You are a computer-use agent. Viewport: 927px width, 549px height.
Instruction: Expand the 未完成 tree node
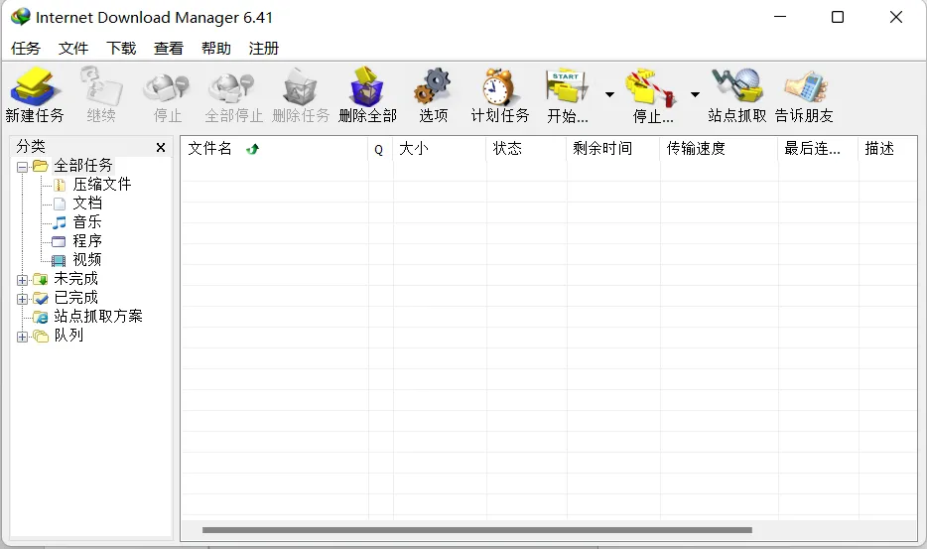(x=22, y=280)
